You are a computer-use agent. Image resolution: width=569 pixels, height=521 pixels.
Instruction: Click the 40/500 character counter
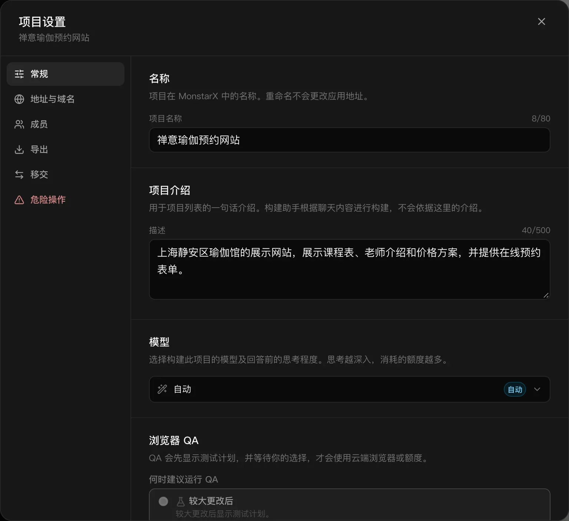(x=536, y=230)
